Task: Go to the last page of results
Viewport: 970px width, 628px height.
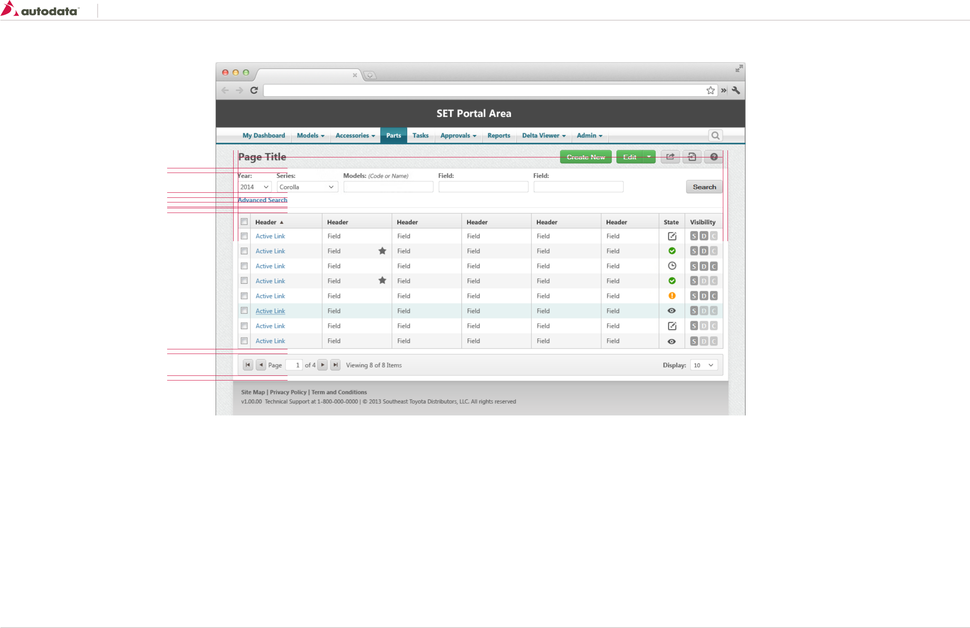Action: tap(336, 365)
